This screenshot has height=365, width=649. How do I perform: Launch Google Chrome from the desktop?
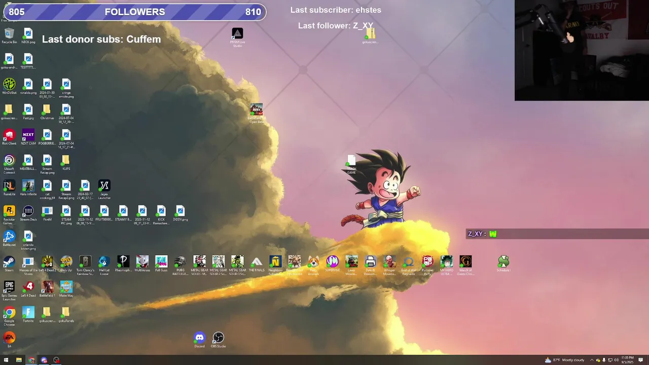click(9, 316)
